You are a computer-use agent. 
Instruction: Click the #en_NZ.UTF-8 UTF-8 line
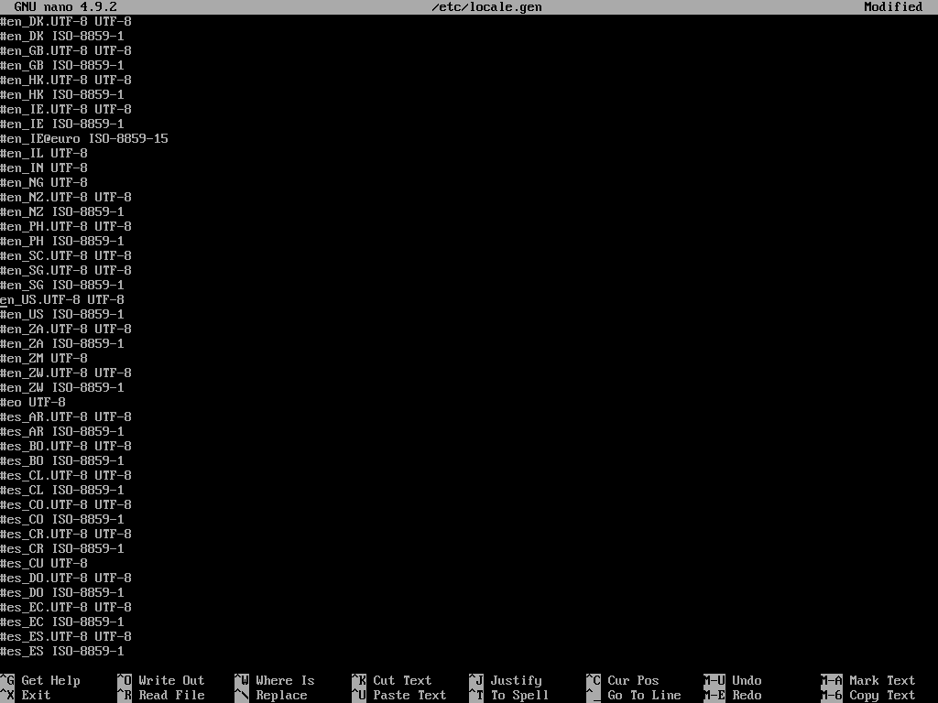pyautogui.click(x=66, y=198)
